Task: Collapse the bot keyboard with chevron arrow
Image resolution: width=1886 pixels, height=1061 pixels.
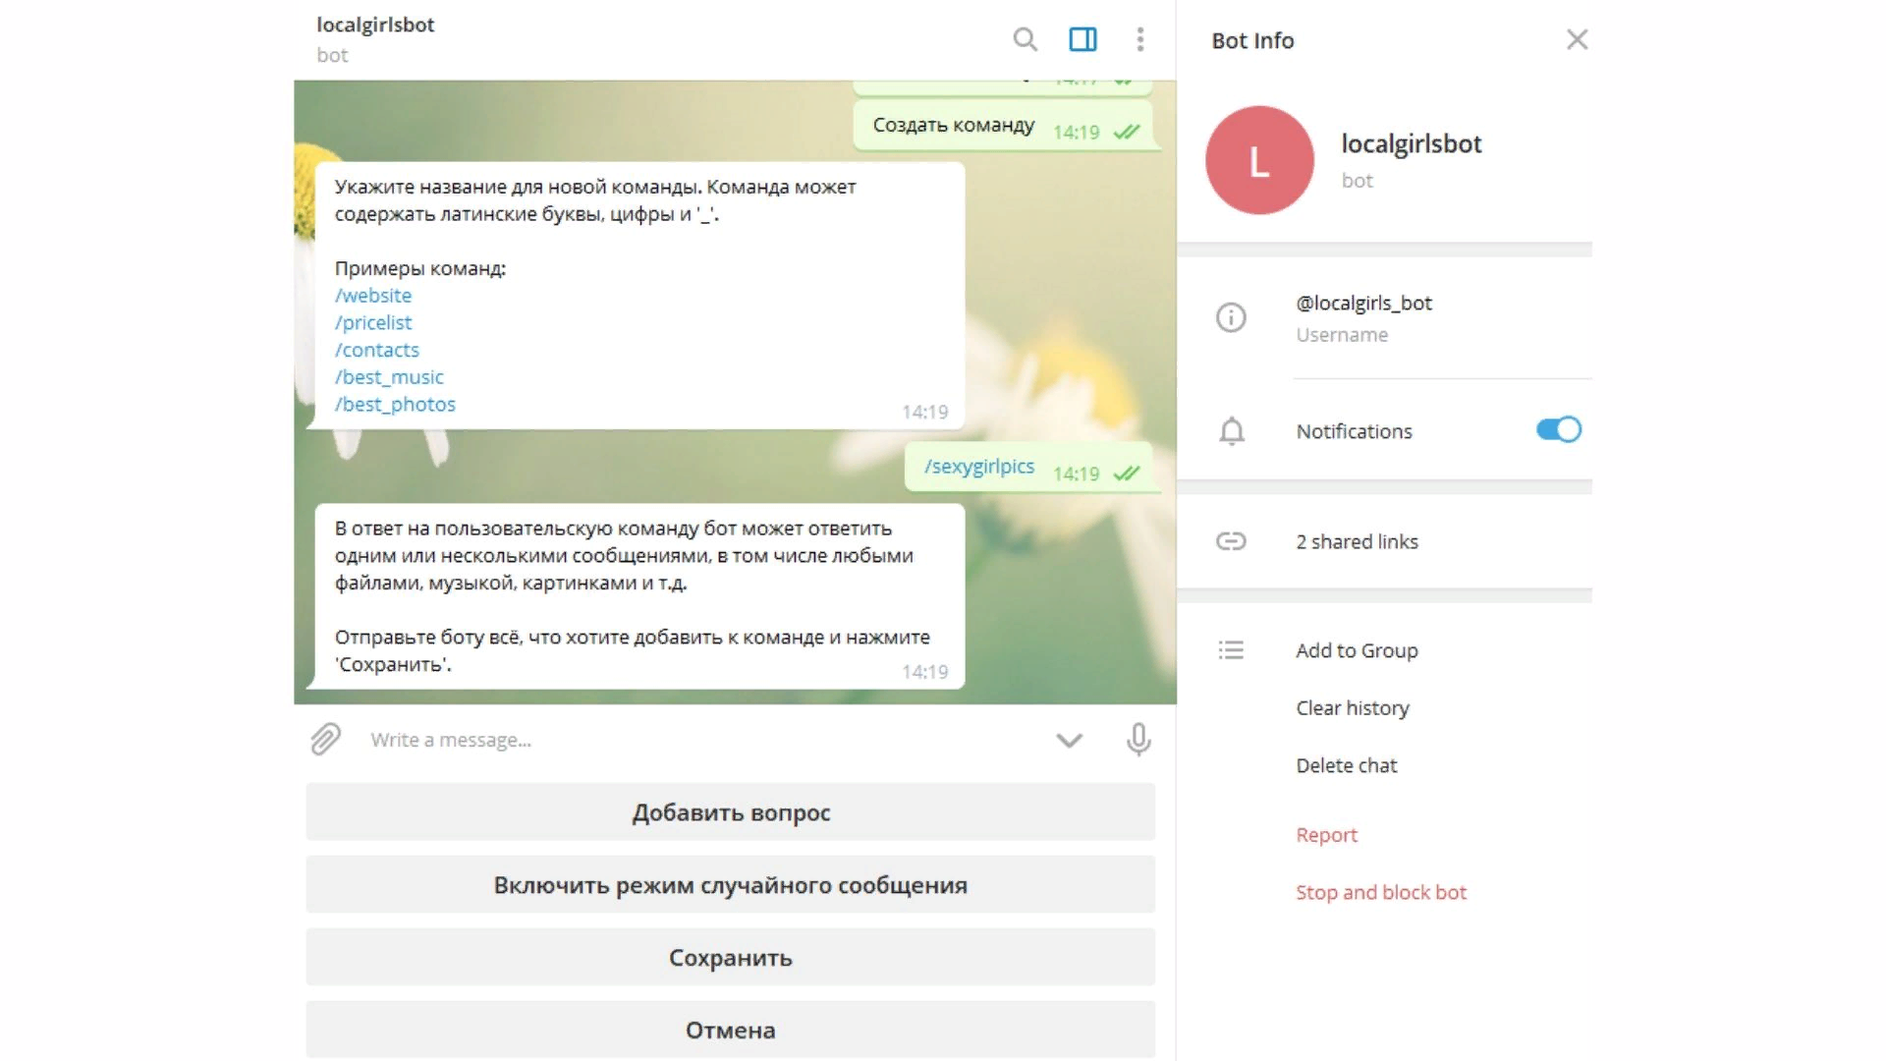Action: click(1069, 740)
